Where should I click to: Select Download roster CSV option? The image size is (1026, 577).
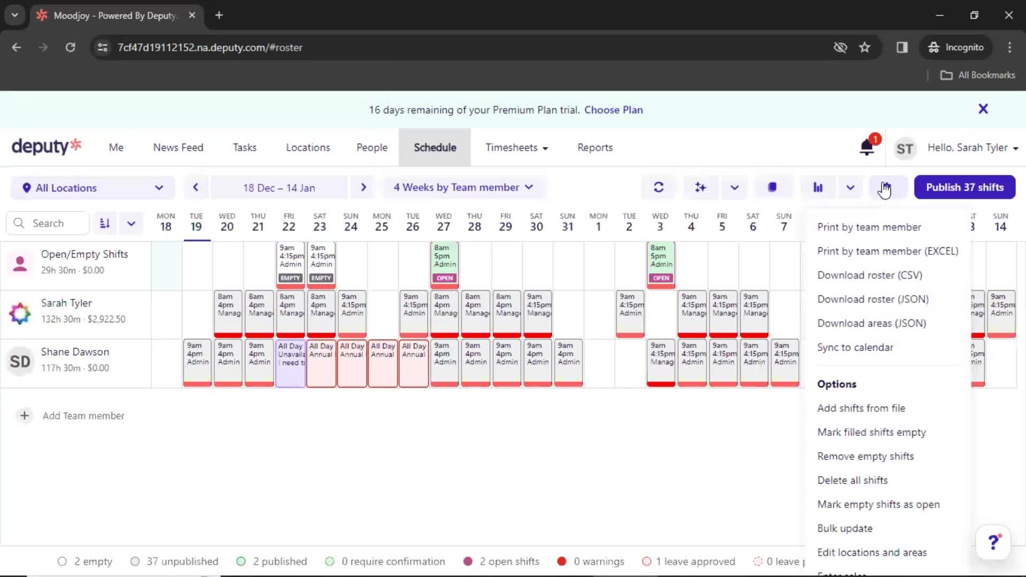[869, 275]
